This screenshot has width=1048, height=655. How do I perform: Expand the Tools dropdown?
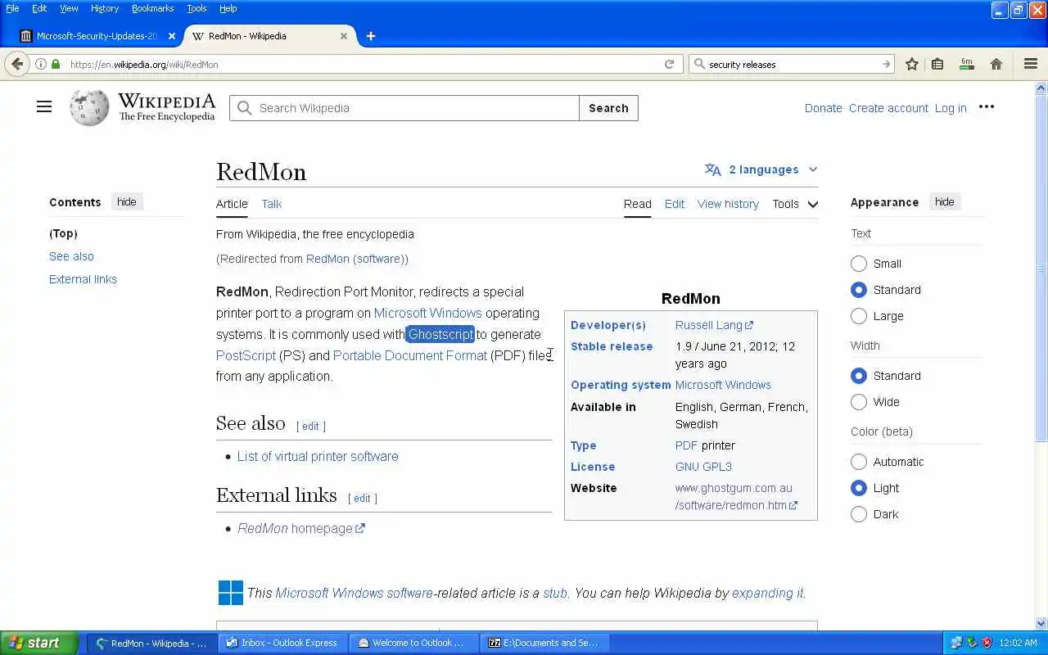tap(795, 204)
